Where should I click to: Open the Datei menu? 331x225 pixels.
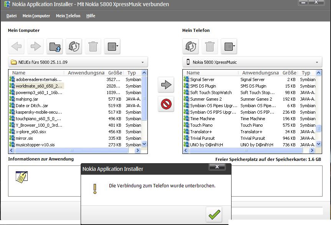(12, 16)
